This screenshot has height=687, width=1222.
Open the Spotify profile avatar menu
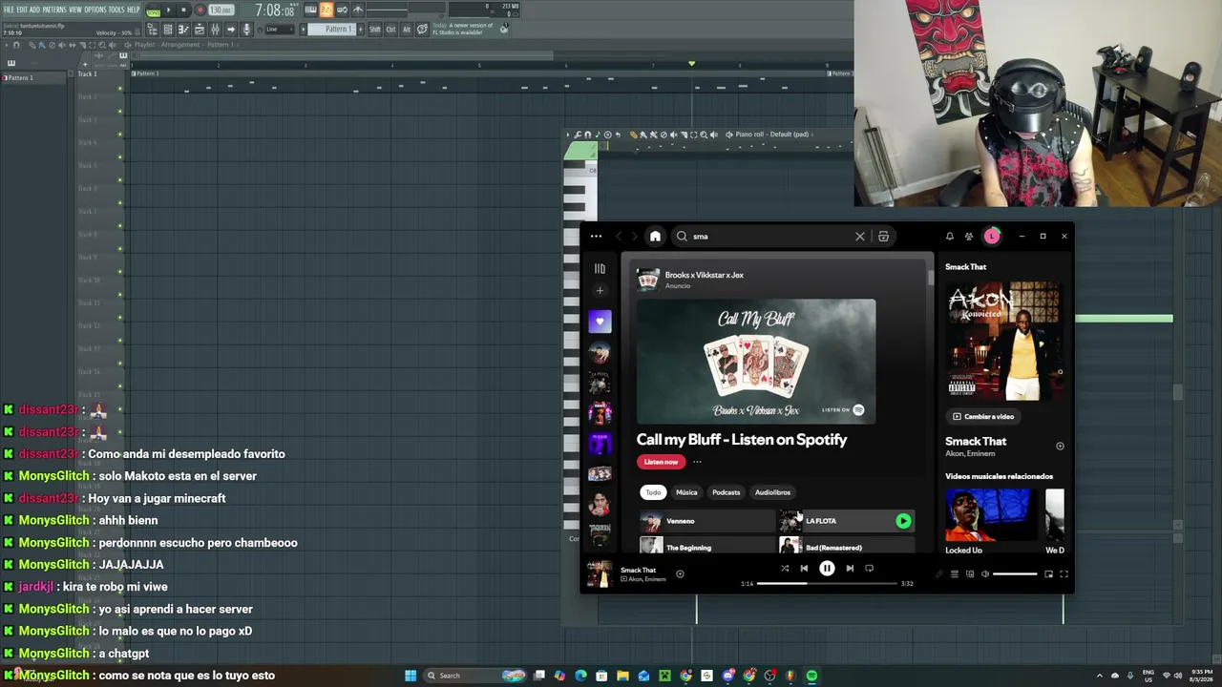point(992,237)
